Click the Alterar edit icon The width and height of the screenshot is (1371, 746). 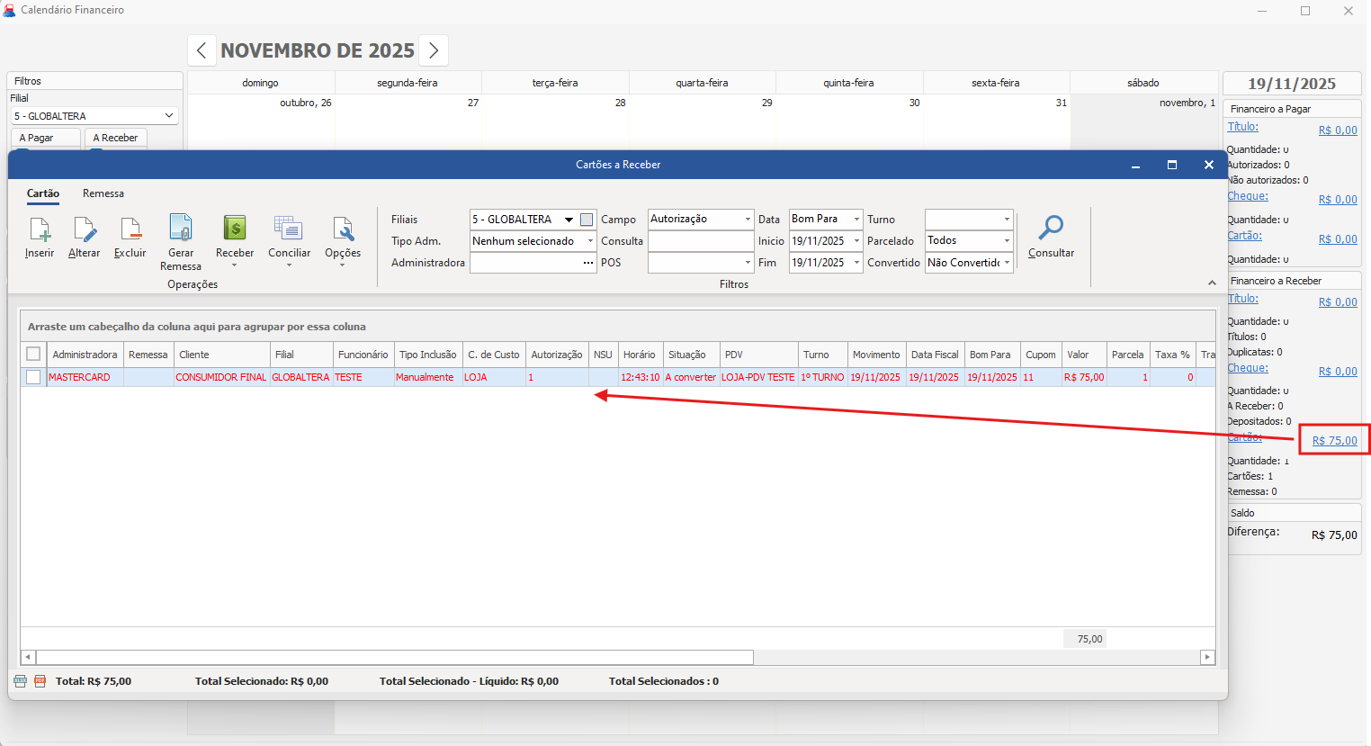85,230
